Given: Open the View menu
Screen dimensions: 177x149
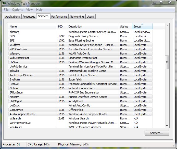Looking at the screenshot, I should point(30,10).
